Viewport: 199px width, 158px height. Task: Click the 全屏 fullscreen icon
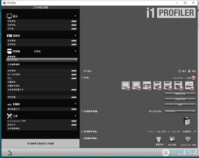pos(10,153)
